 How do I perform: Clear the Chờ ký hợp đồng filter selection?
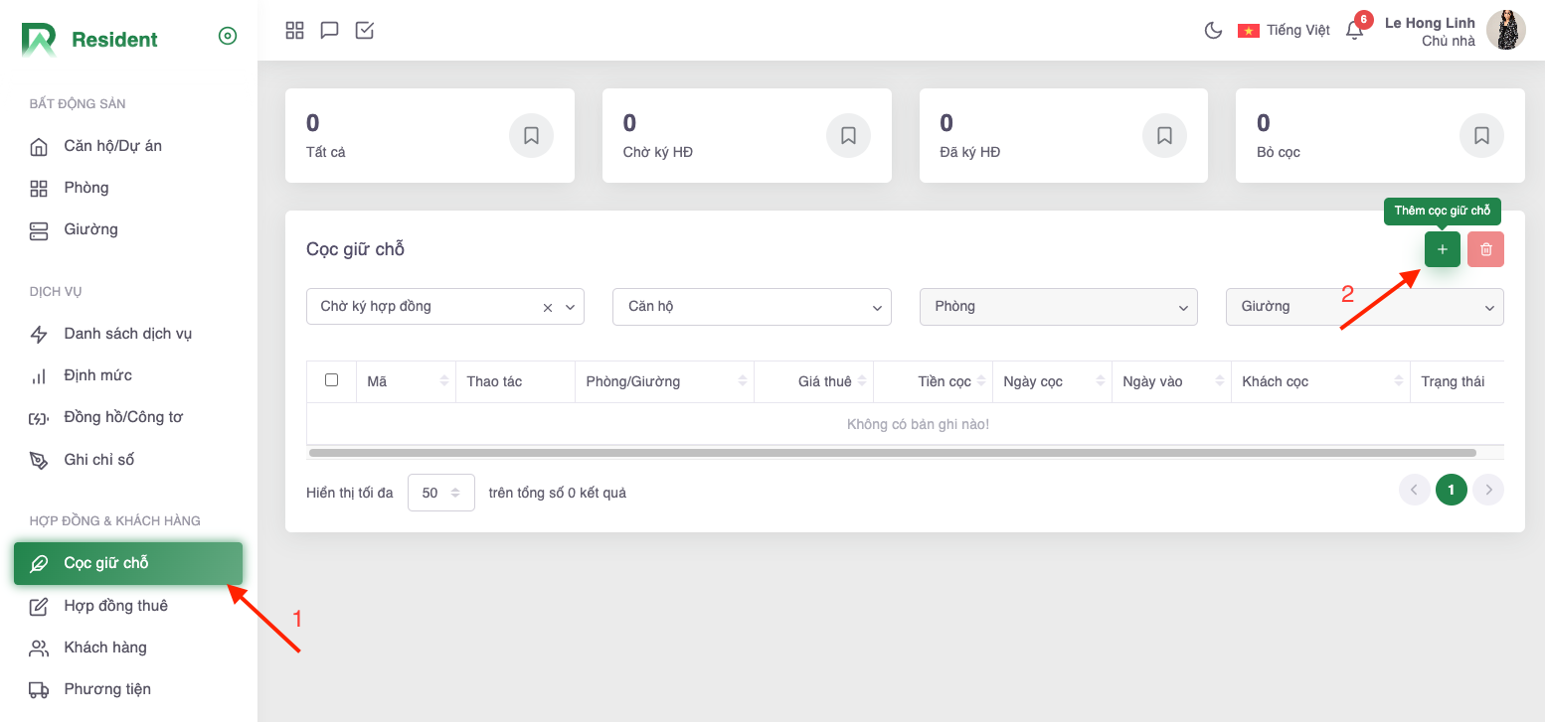548,308
